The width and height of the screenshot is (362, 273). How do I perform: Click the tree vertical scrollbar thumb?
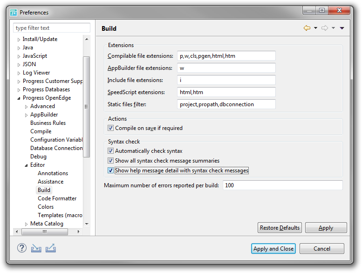pyautogui.click(x=86, y=107)
